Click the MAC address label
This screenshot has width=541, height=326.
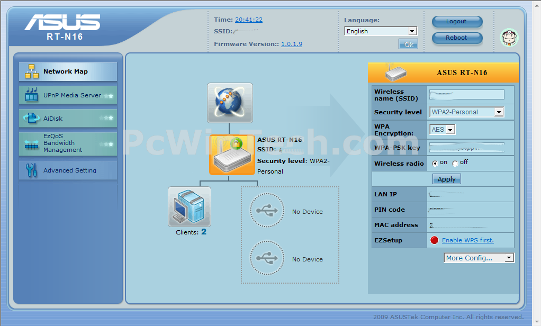coord(396,225)
